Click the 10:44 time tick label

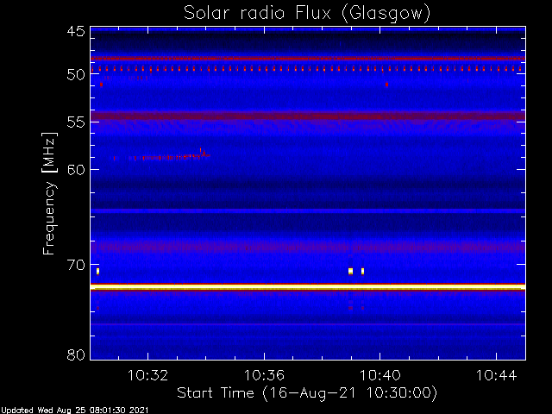(x=497, y=376)
